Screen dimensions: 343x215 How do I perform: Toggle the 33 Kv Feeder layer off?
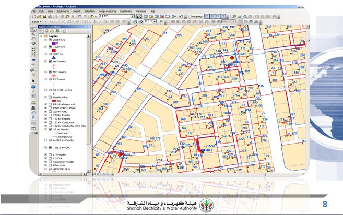click(50, 129)
